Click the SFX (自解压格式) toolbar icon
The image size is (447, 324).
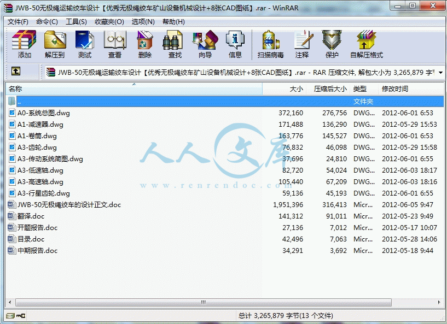pos(367,40)
